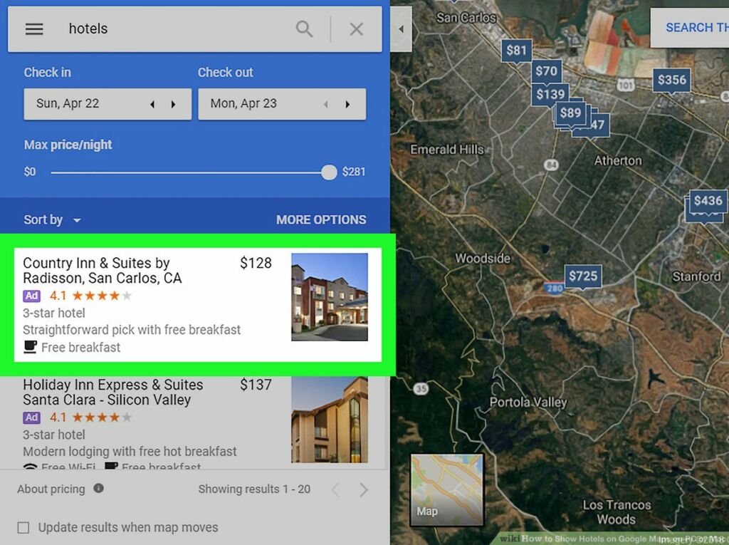Open the Sort by dropdown

point(52,219)
